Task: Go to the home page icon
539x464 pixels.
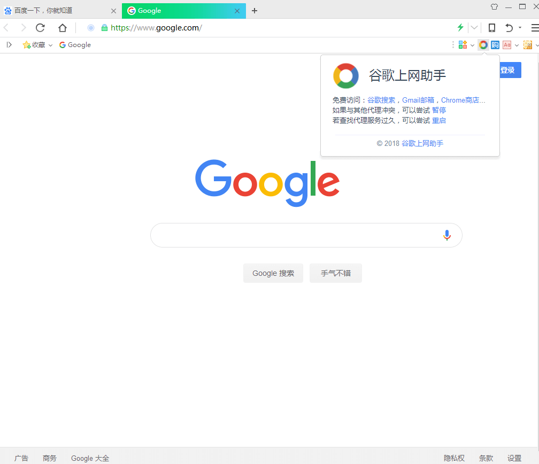Action: 63,28
